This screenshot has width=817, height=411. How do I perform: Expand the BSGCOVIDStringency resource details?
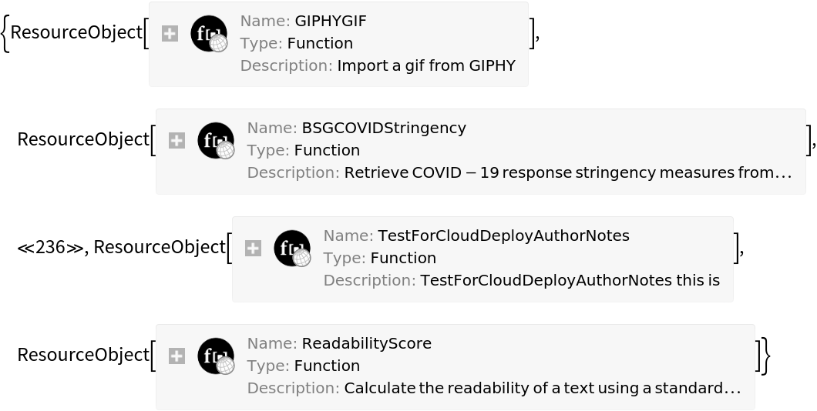177,141
